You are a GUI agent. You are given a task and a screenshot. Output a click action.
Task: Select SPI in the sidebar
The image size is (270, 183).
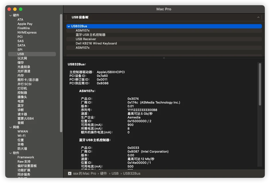tap(20, 50)
